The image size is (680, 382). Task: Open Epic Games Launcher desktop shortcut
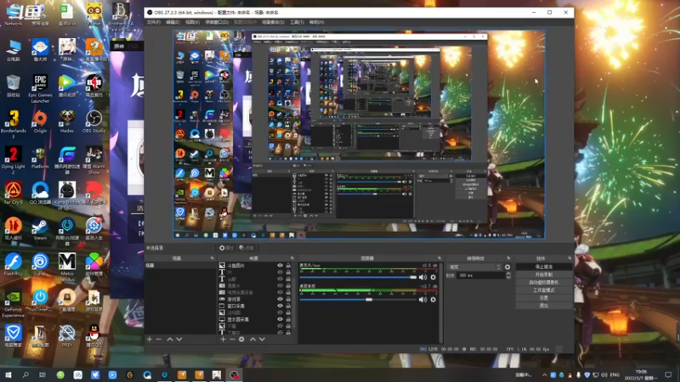coord(40,88)
